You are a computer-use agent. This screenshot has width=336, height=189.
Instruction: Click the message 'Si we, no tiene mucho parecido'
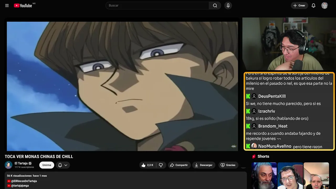(x=283, y=104)
